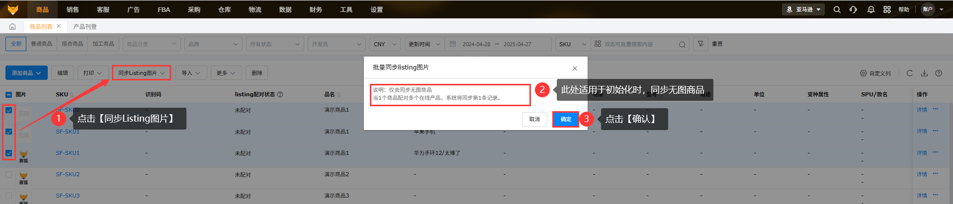Open the global search magnifier icon
The image size is (953, 204).
click(837, 9)
